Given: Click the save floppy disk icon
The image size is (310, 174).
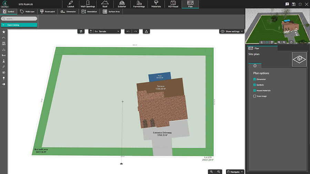Looking at the screenshot, I should 293,4.
